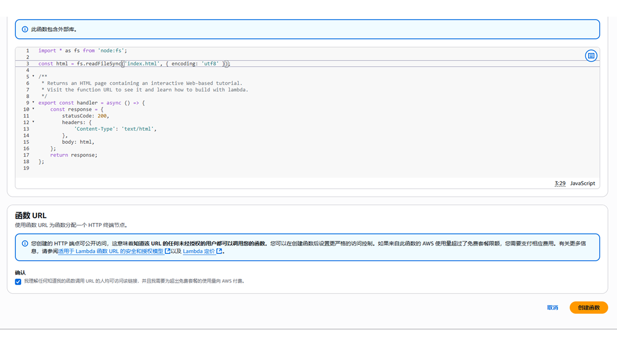Click the external link icon after the security model link
The height and width of the screenshot is (346, 617).
167,251
